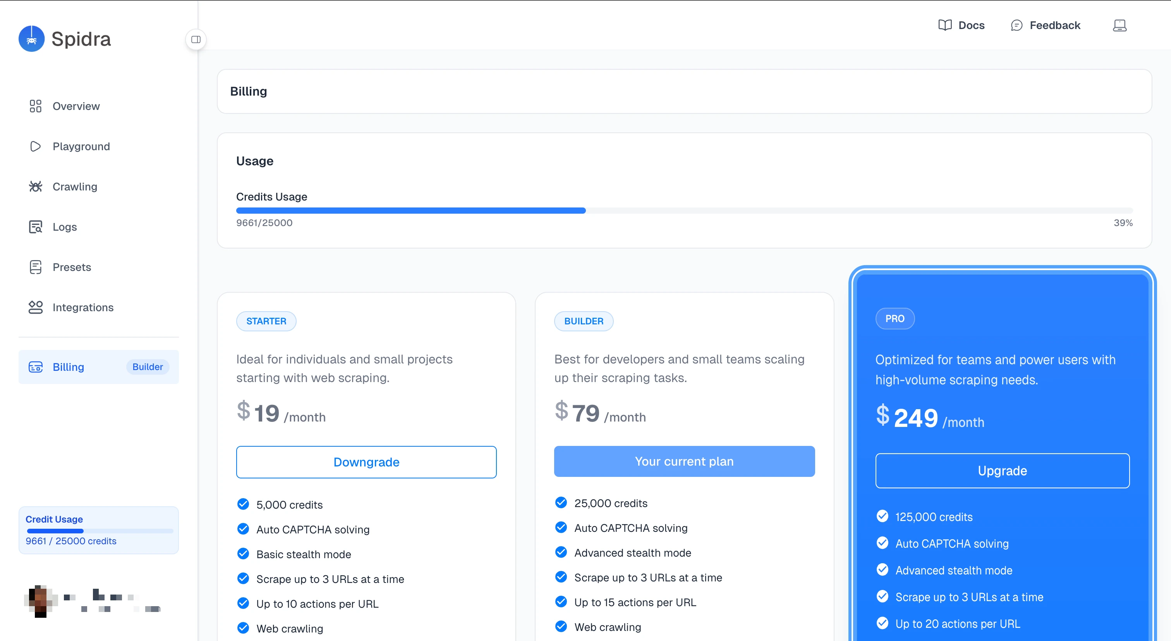The height and width of the screenshot is (641, 1171).
Task: Open the Integrations people icon
Action: (x=36, y=307)
